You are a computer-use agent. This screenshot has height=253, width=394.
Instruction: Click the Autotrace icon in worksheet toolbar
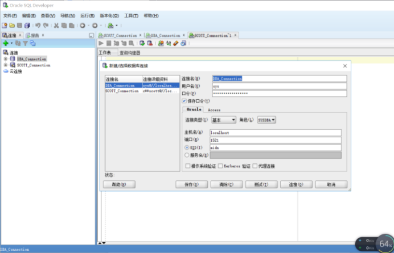coord(124,43)
